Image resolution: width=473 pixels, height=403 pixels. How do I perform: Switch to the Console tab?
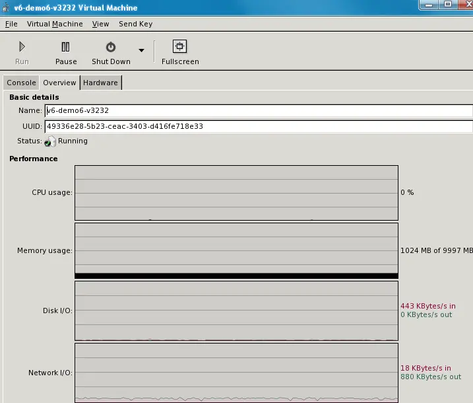21,83
